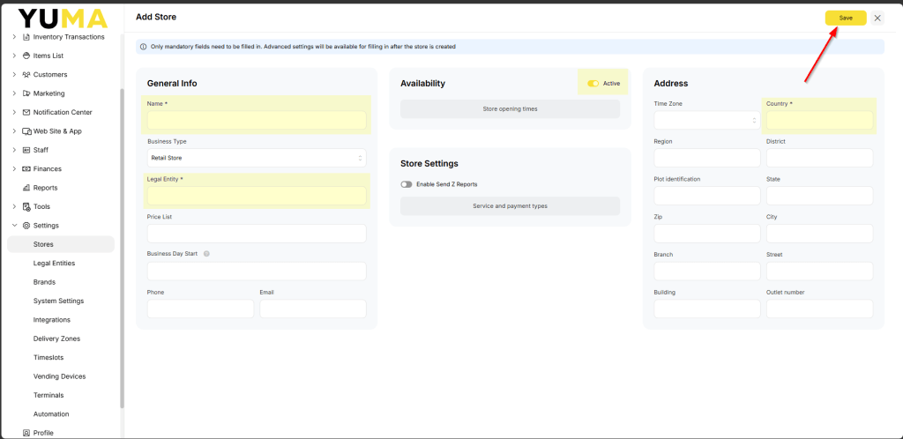Open Integrations settings page
Screen dimensions: 903x439
(52, 320)
